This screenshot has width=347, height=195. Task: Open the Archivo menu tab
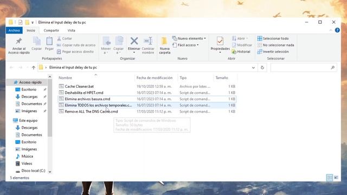coord(14,30)
